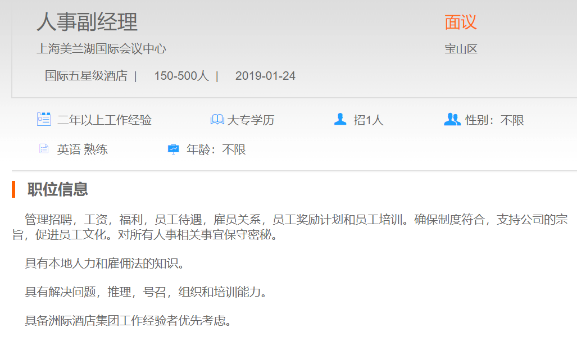Click the 150-500人 company size text

(x=181, y=76)
